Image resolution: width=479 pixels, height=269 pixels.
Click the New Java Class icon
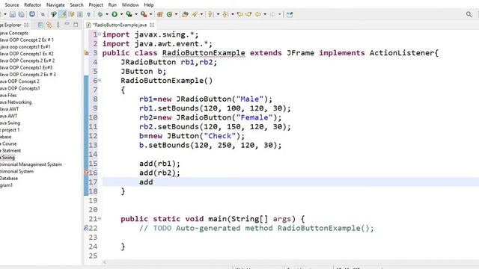pyautogui.click(x=170, y=14)
